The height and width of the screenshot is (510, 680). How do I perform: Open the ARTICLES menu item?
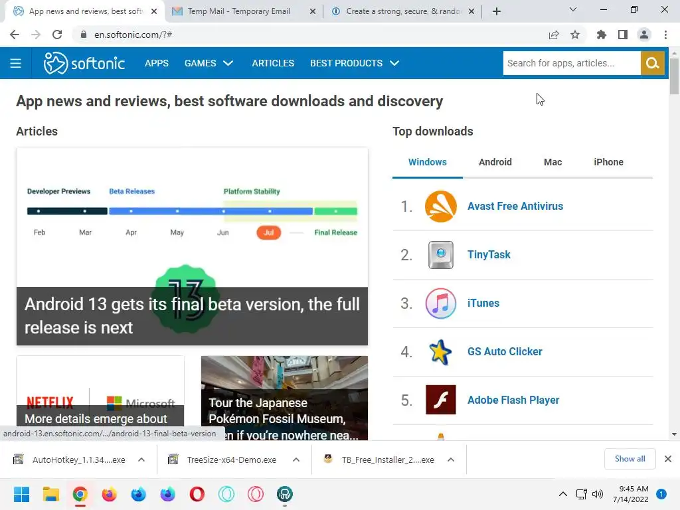pos(273,63)
